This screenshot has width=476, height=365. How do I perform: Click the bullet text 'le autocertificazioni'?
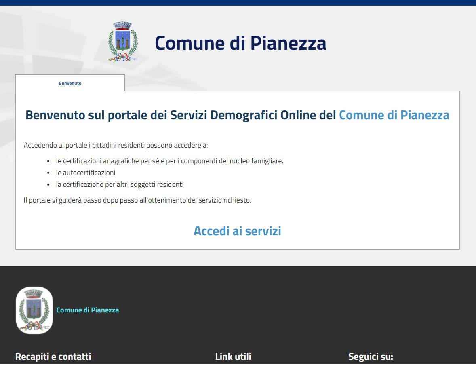(86, 173)
